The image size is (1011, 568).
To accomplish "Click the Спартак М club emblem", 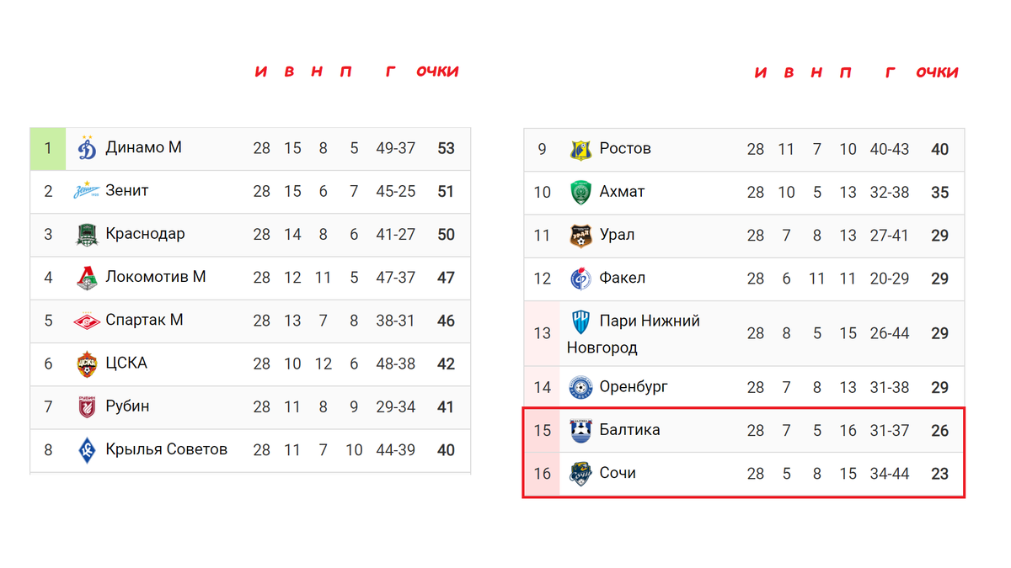I will pos(87,321).
